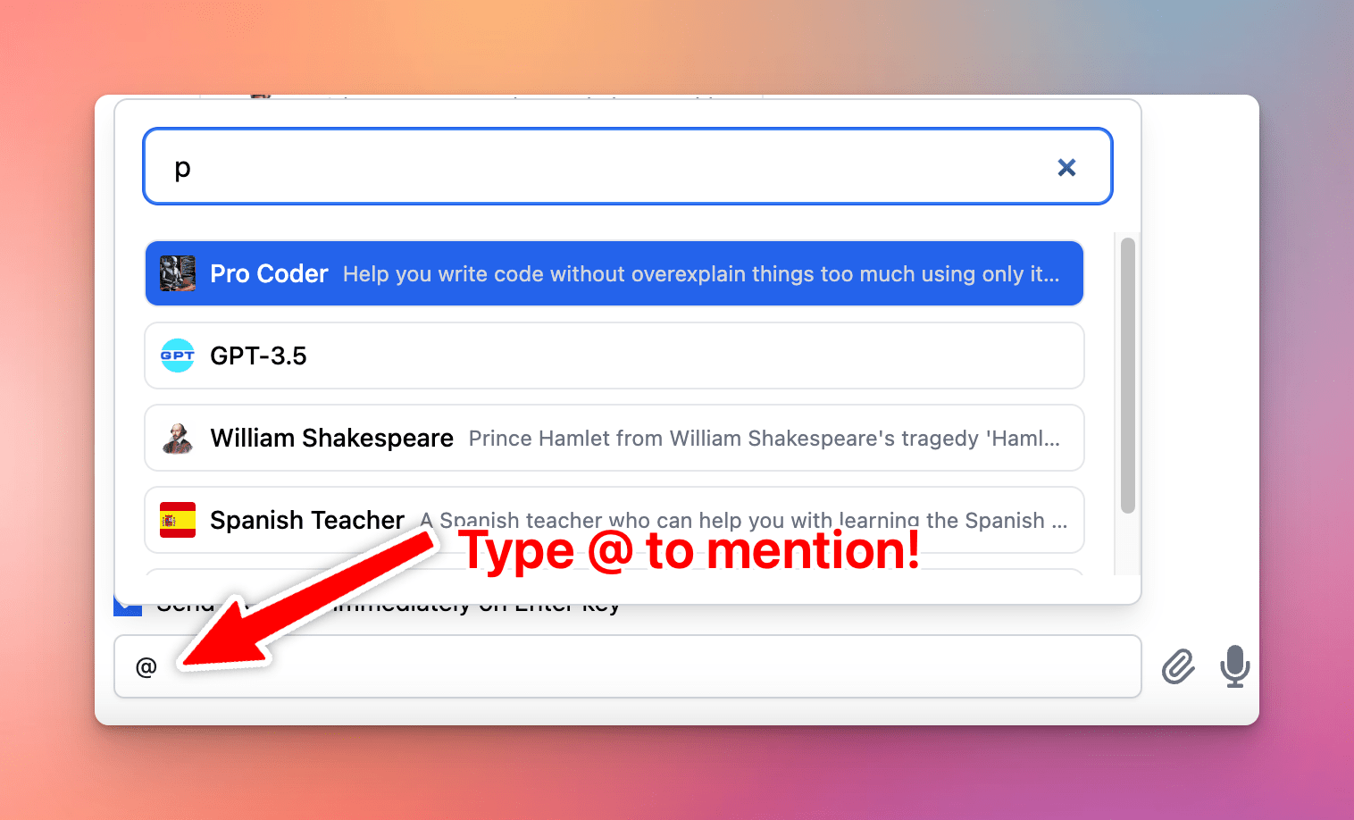
Task: Click the Pro Coder avatar image
Action: pyautogui.click(x=178, y=273)
